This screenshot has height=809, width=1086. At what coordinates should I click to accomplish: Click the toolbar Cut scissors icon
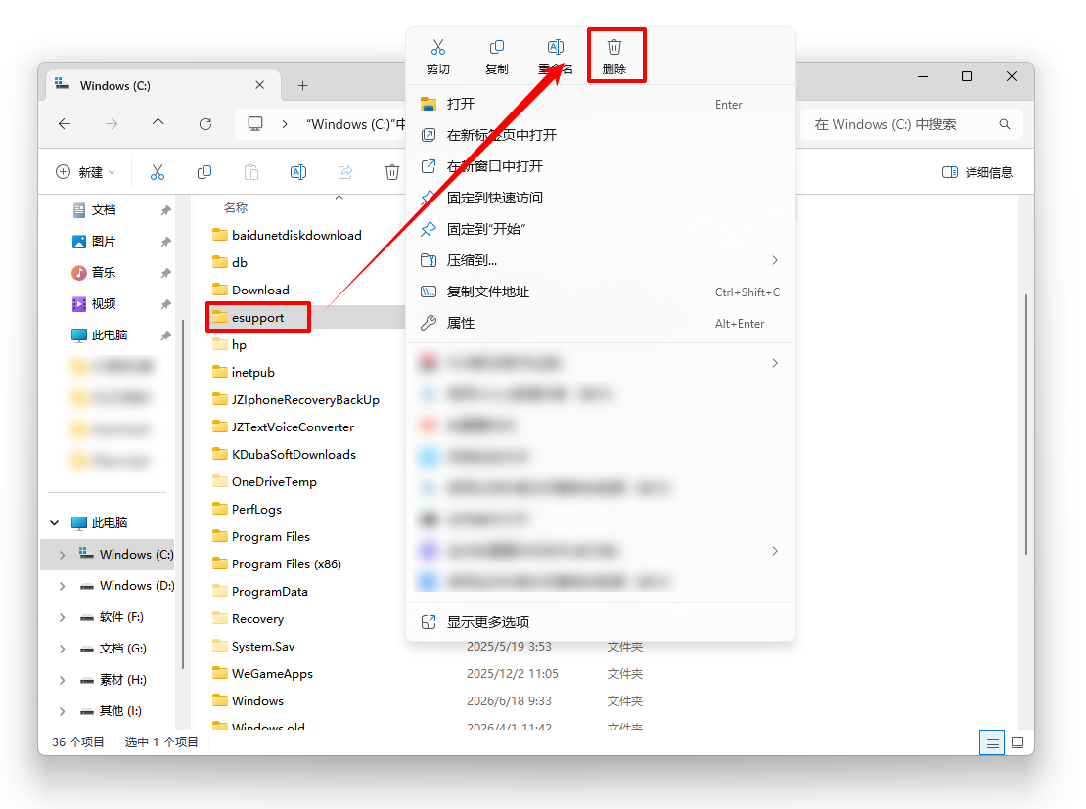(158, 172)
